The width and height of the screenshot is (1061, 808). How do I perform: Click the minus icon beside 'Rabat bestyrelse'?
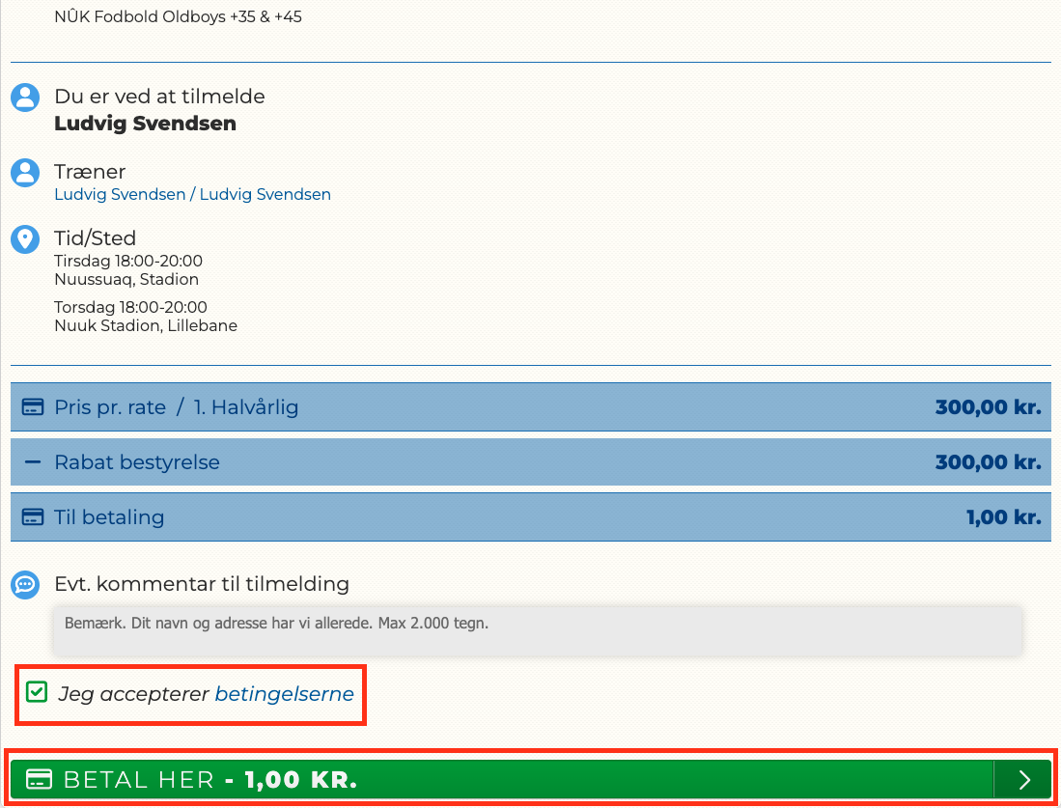pos(33,462)
